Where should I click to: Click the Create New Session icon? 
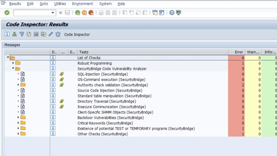point(155,12)
